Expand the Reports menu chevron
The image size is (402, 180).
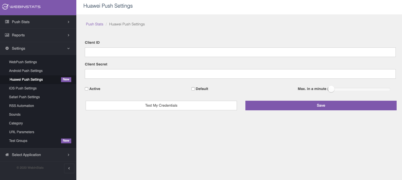coord(68,35)
